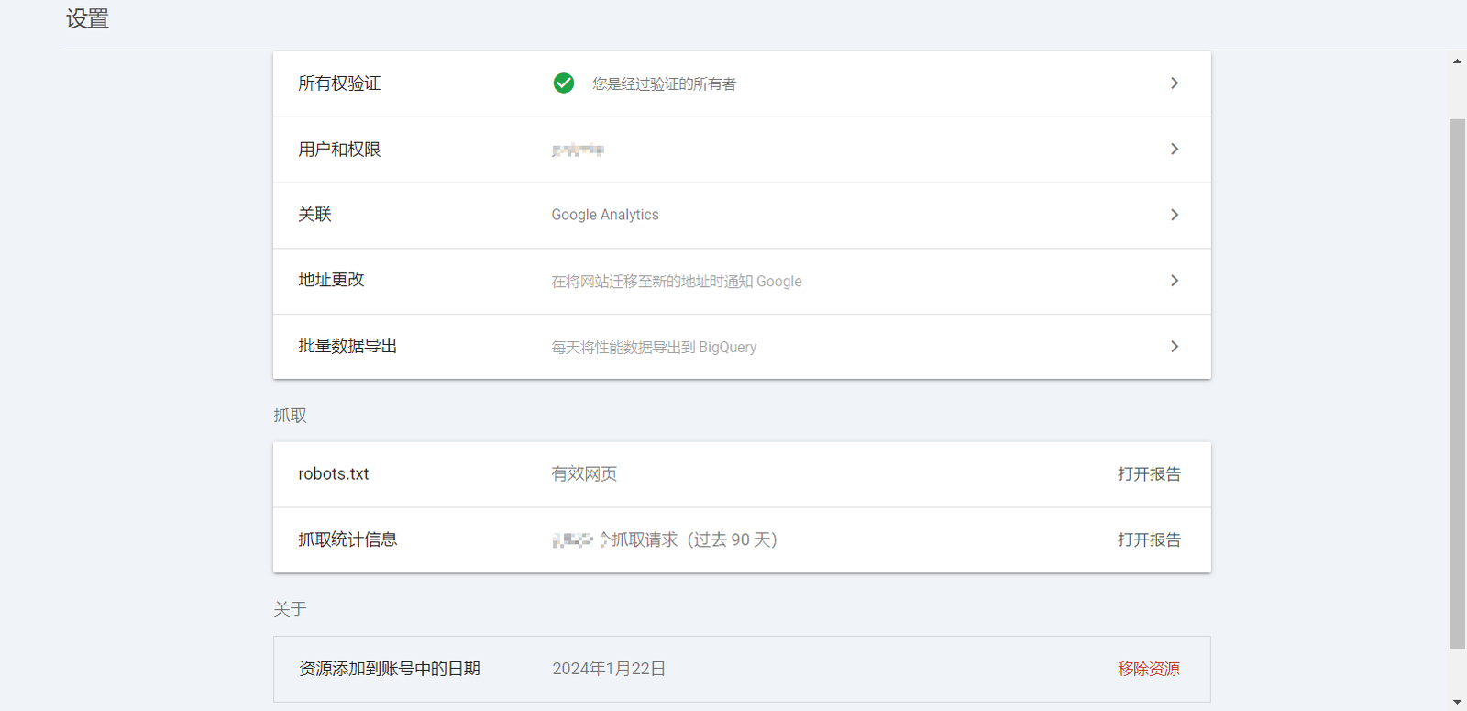Select the 所有权验证 settings label

pyautogui.click(x=339, y=83)
